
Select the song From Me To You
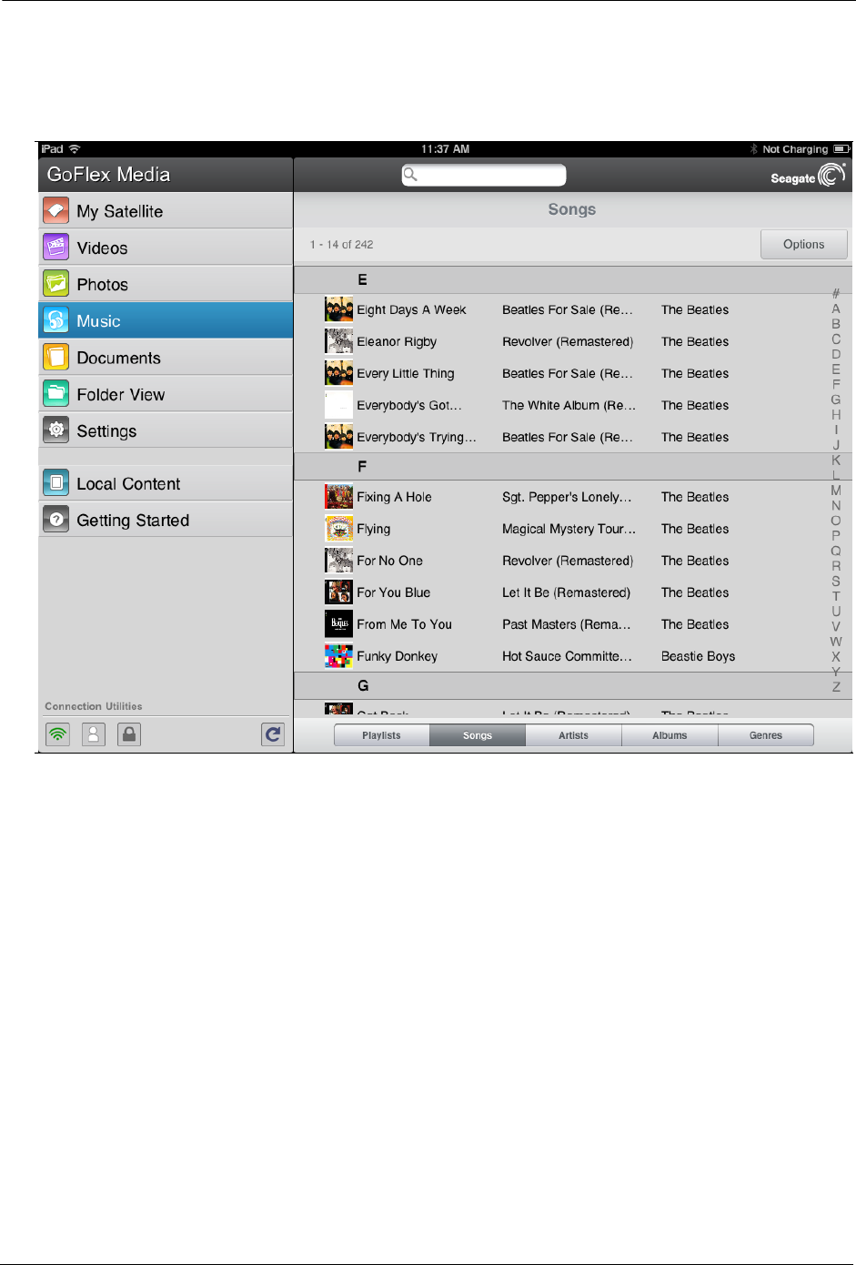point(404,624)
